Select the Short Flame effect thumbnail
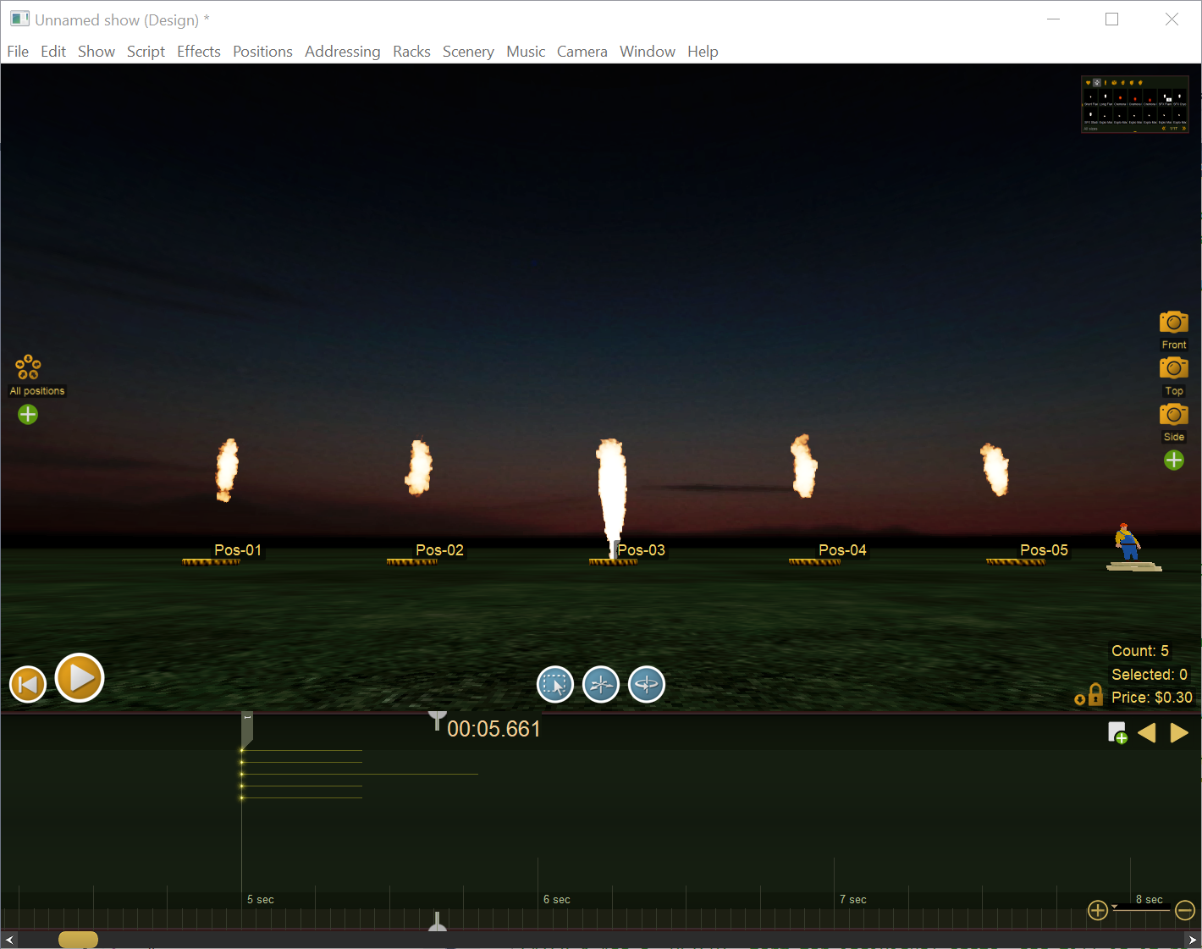 tap(1090, 97)
